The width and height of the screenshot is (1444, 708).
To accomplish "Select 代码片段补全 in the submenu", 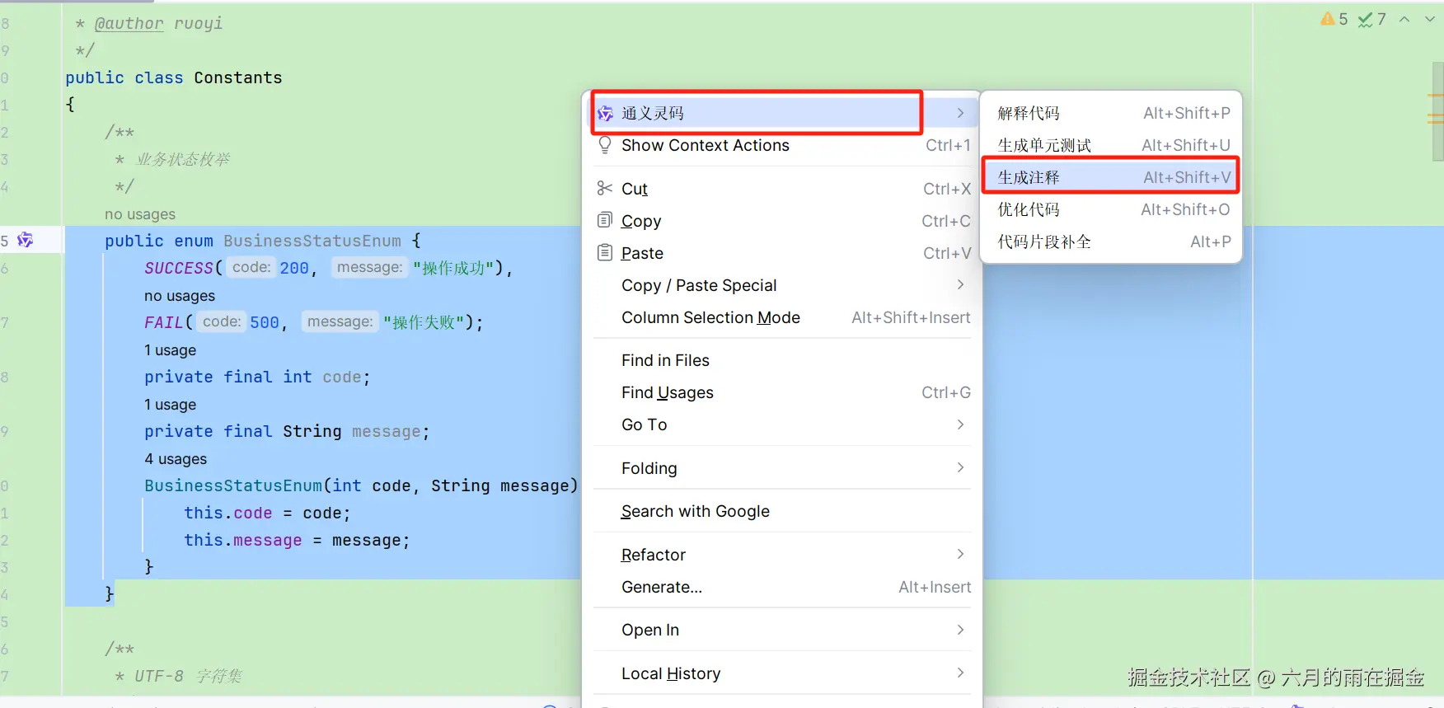I will 1112,241.
